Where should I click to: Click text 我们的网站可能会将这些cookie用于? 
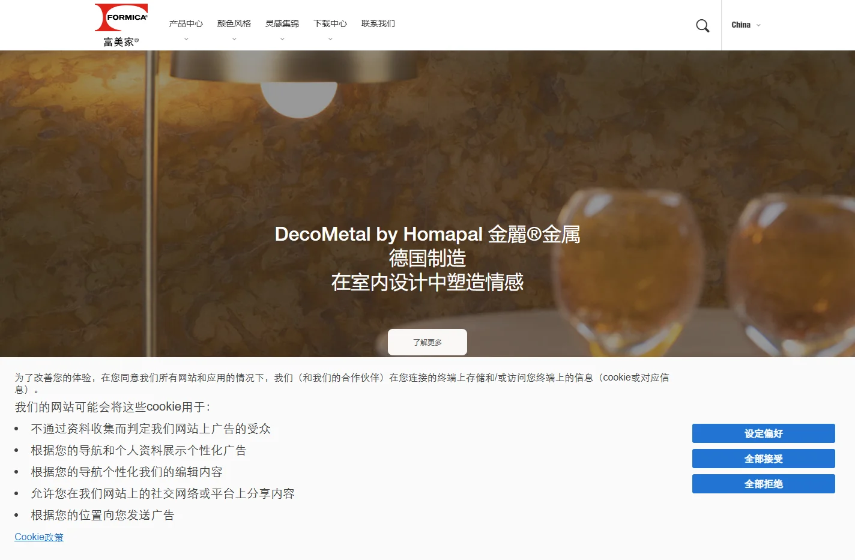coord(112,407)
